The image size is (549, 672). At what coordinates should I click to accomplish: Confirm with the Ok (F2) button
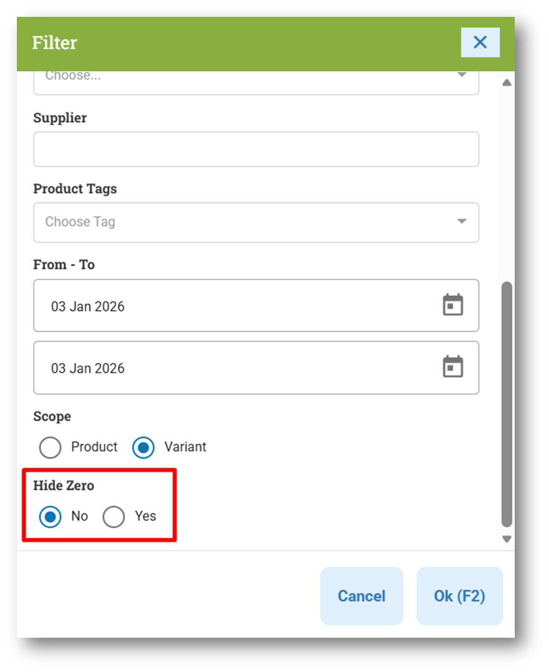point(459,596)
